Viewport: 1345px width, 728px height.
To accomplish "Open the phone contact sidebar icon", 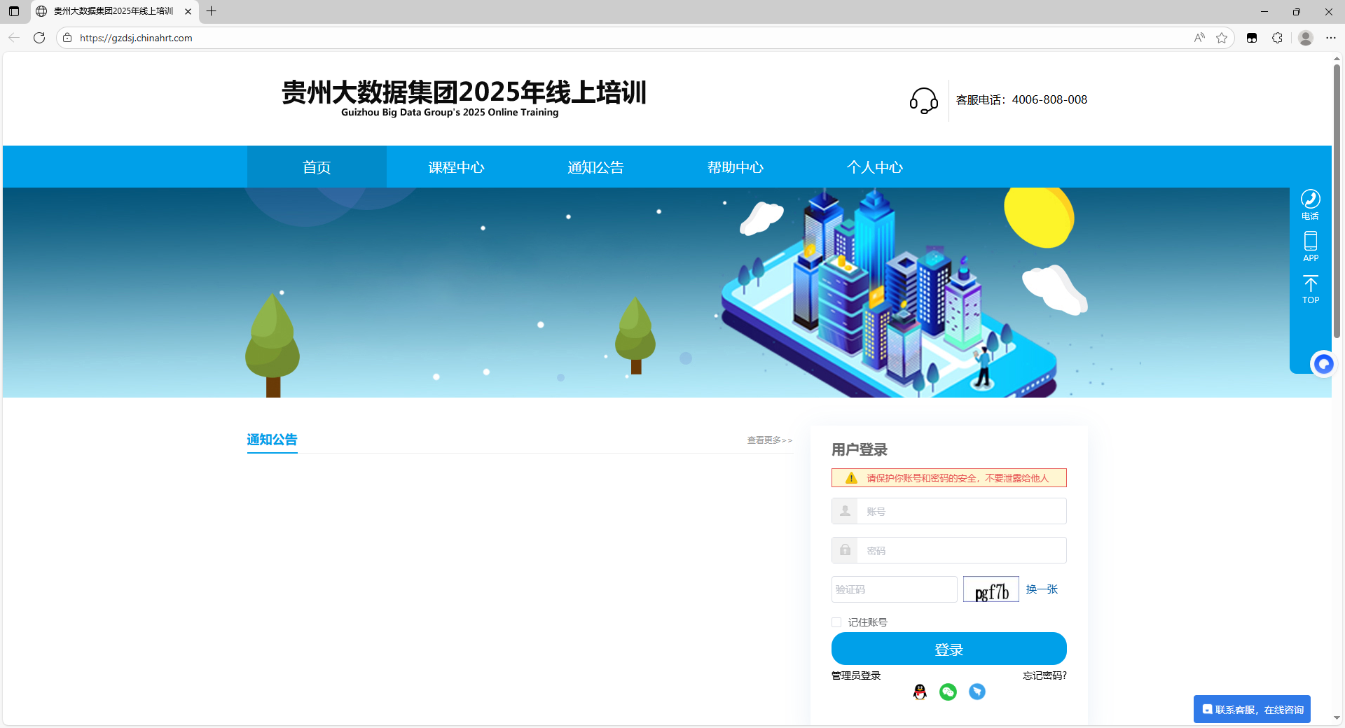I will pyautogui.click(x=1310, y=204).
